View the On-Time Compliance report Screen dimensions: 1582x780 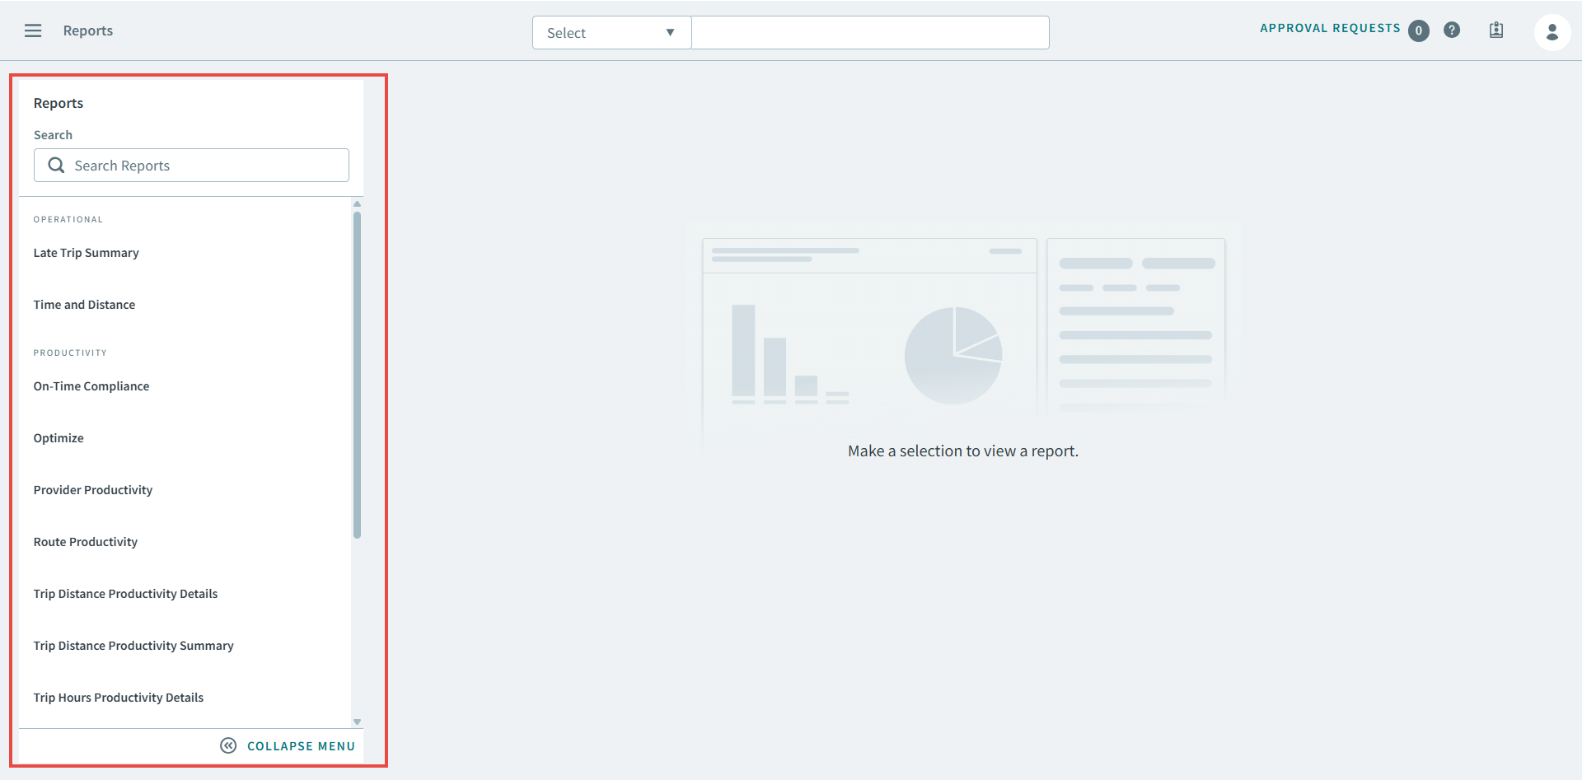point(91,385)
